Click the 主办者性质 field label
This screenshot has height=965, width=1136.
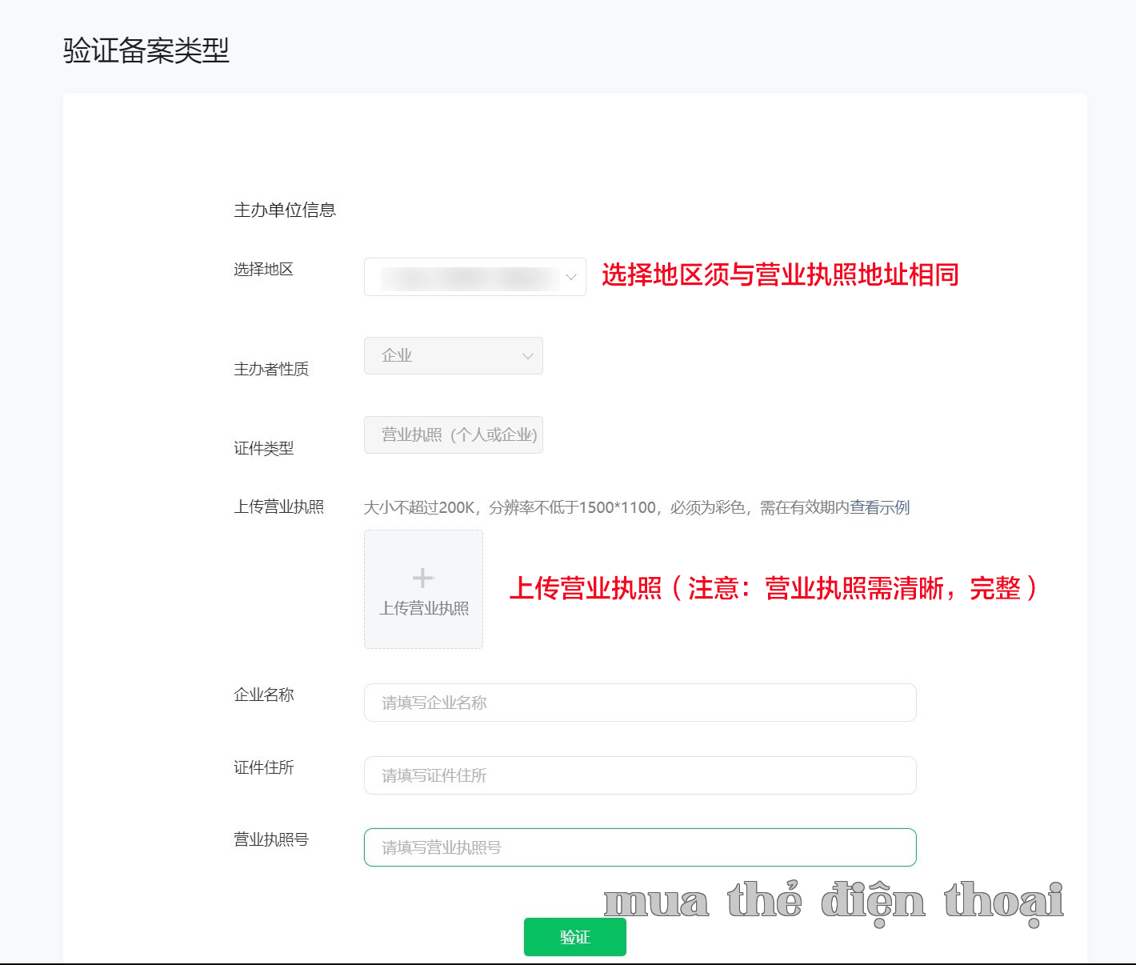pos(271,369)
